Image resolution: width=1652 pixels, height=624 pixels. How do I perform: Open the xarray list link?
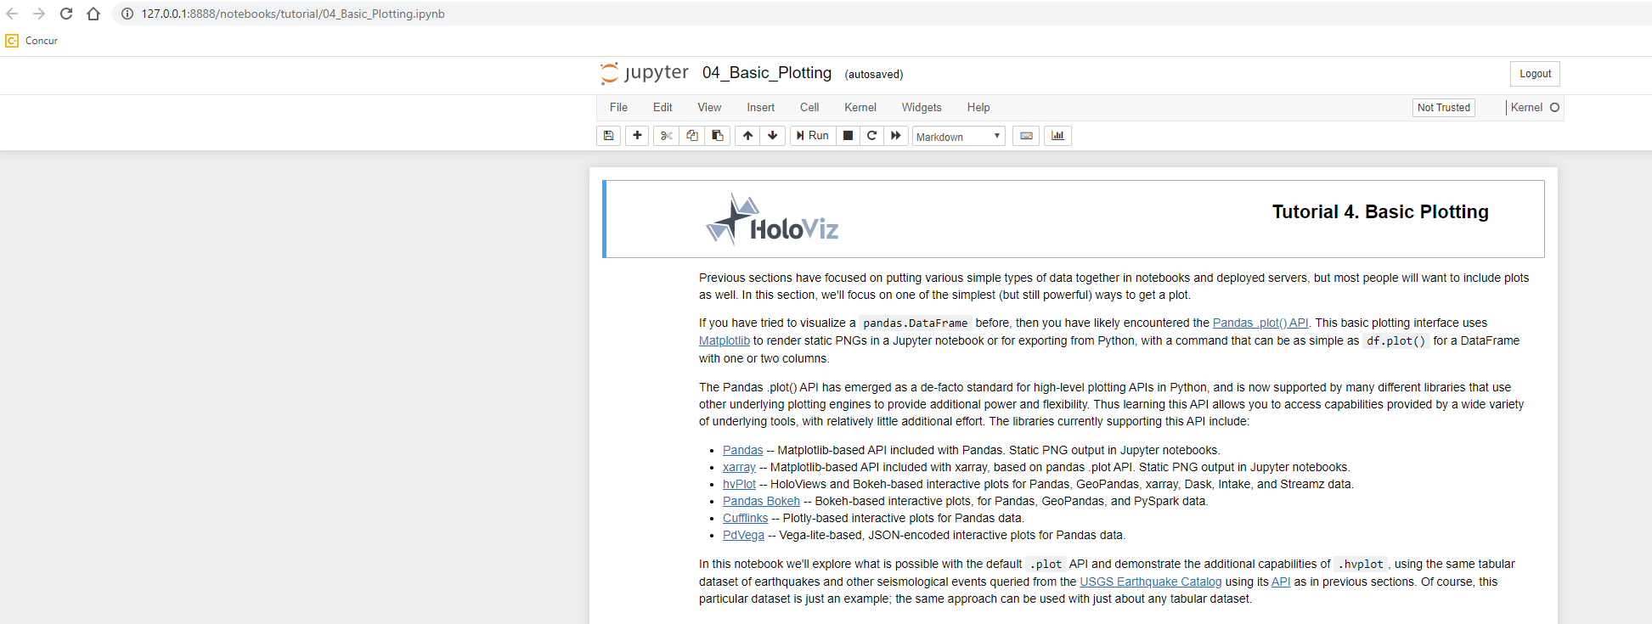tap(739, 467)
